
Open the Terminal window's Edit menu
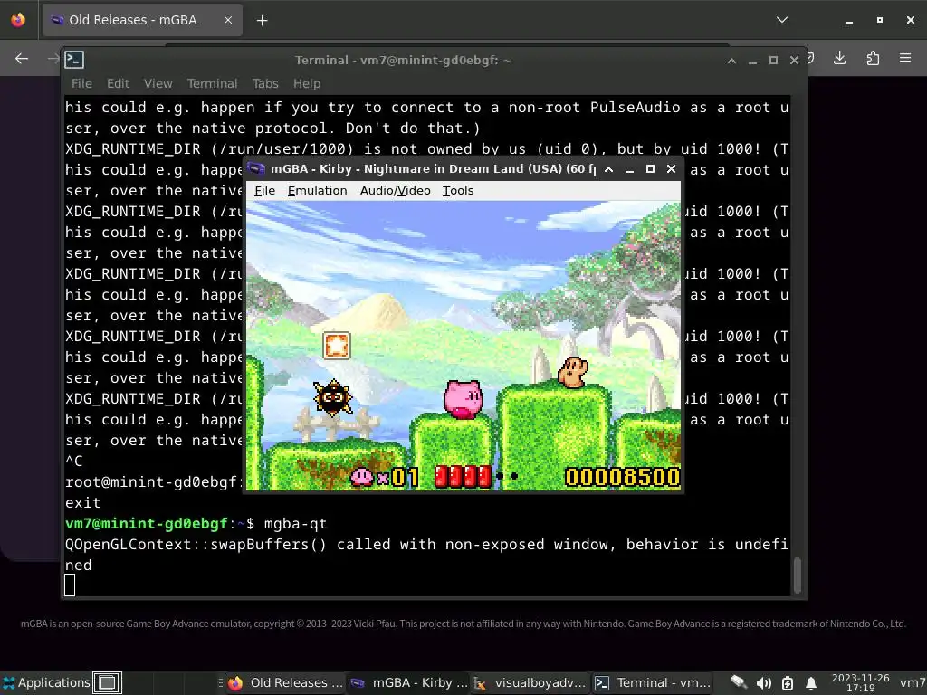pos(118,83)
